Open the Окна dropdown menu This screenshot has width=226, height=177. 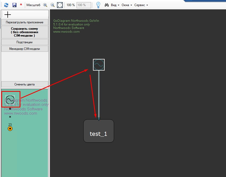127,5
